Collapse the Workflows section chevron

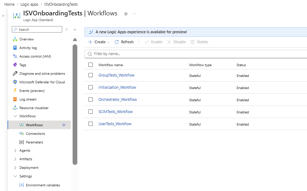click(15, 116)
